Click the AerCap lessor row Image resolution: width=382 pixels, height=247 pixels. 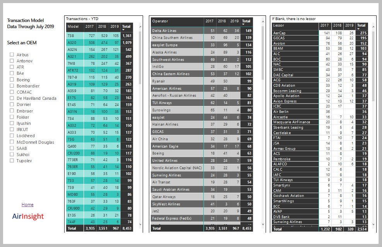click(x=279, y=33)
